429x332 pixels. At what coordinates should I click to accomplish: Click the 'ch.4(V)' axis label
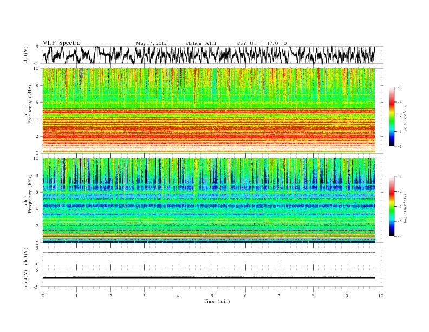click(x=25, y=278)
